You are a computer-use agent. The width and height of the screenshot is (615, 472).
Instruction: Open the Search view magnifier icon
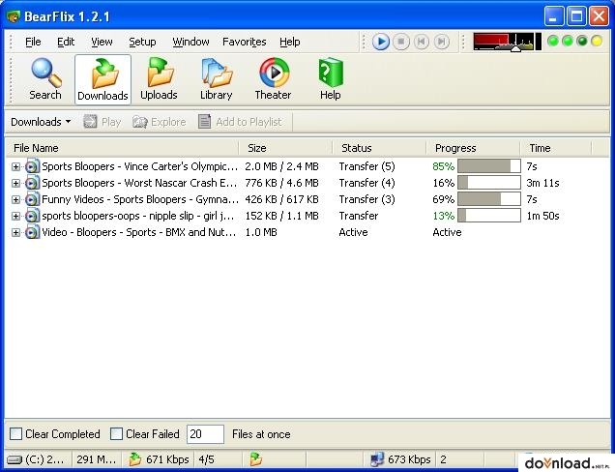(45, 73)
